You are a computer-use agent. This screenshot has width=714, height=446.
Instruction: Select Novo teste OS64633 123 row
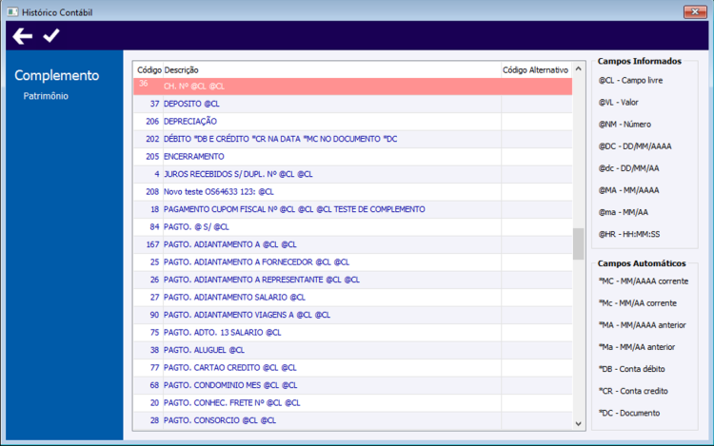353,192
